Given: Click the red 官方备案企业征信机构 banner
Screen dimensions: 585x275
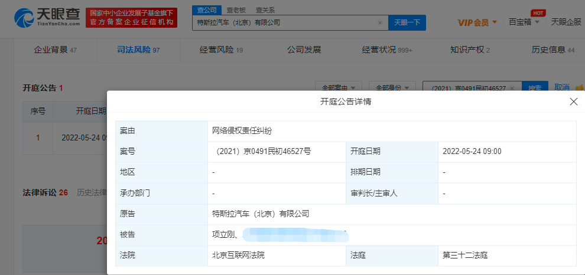Looking at the screenshot, I should pyautogui.click(x=132, y=18).
